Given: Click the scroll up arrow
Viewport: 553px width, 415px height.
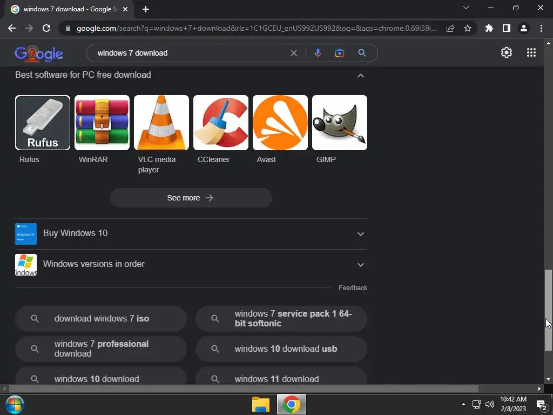Looking at the screenshot, I should (548, 43).
